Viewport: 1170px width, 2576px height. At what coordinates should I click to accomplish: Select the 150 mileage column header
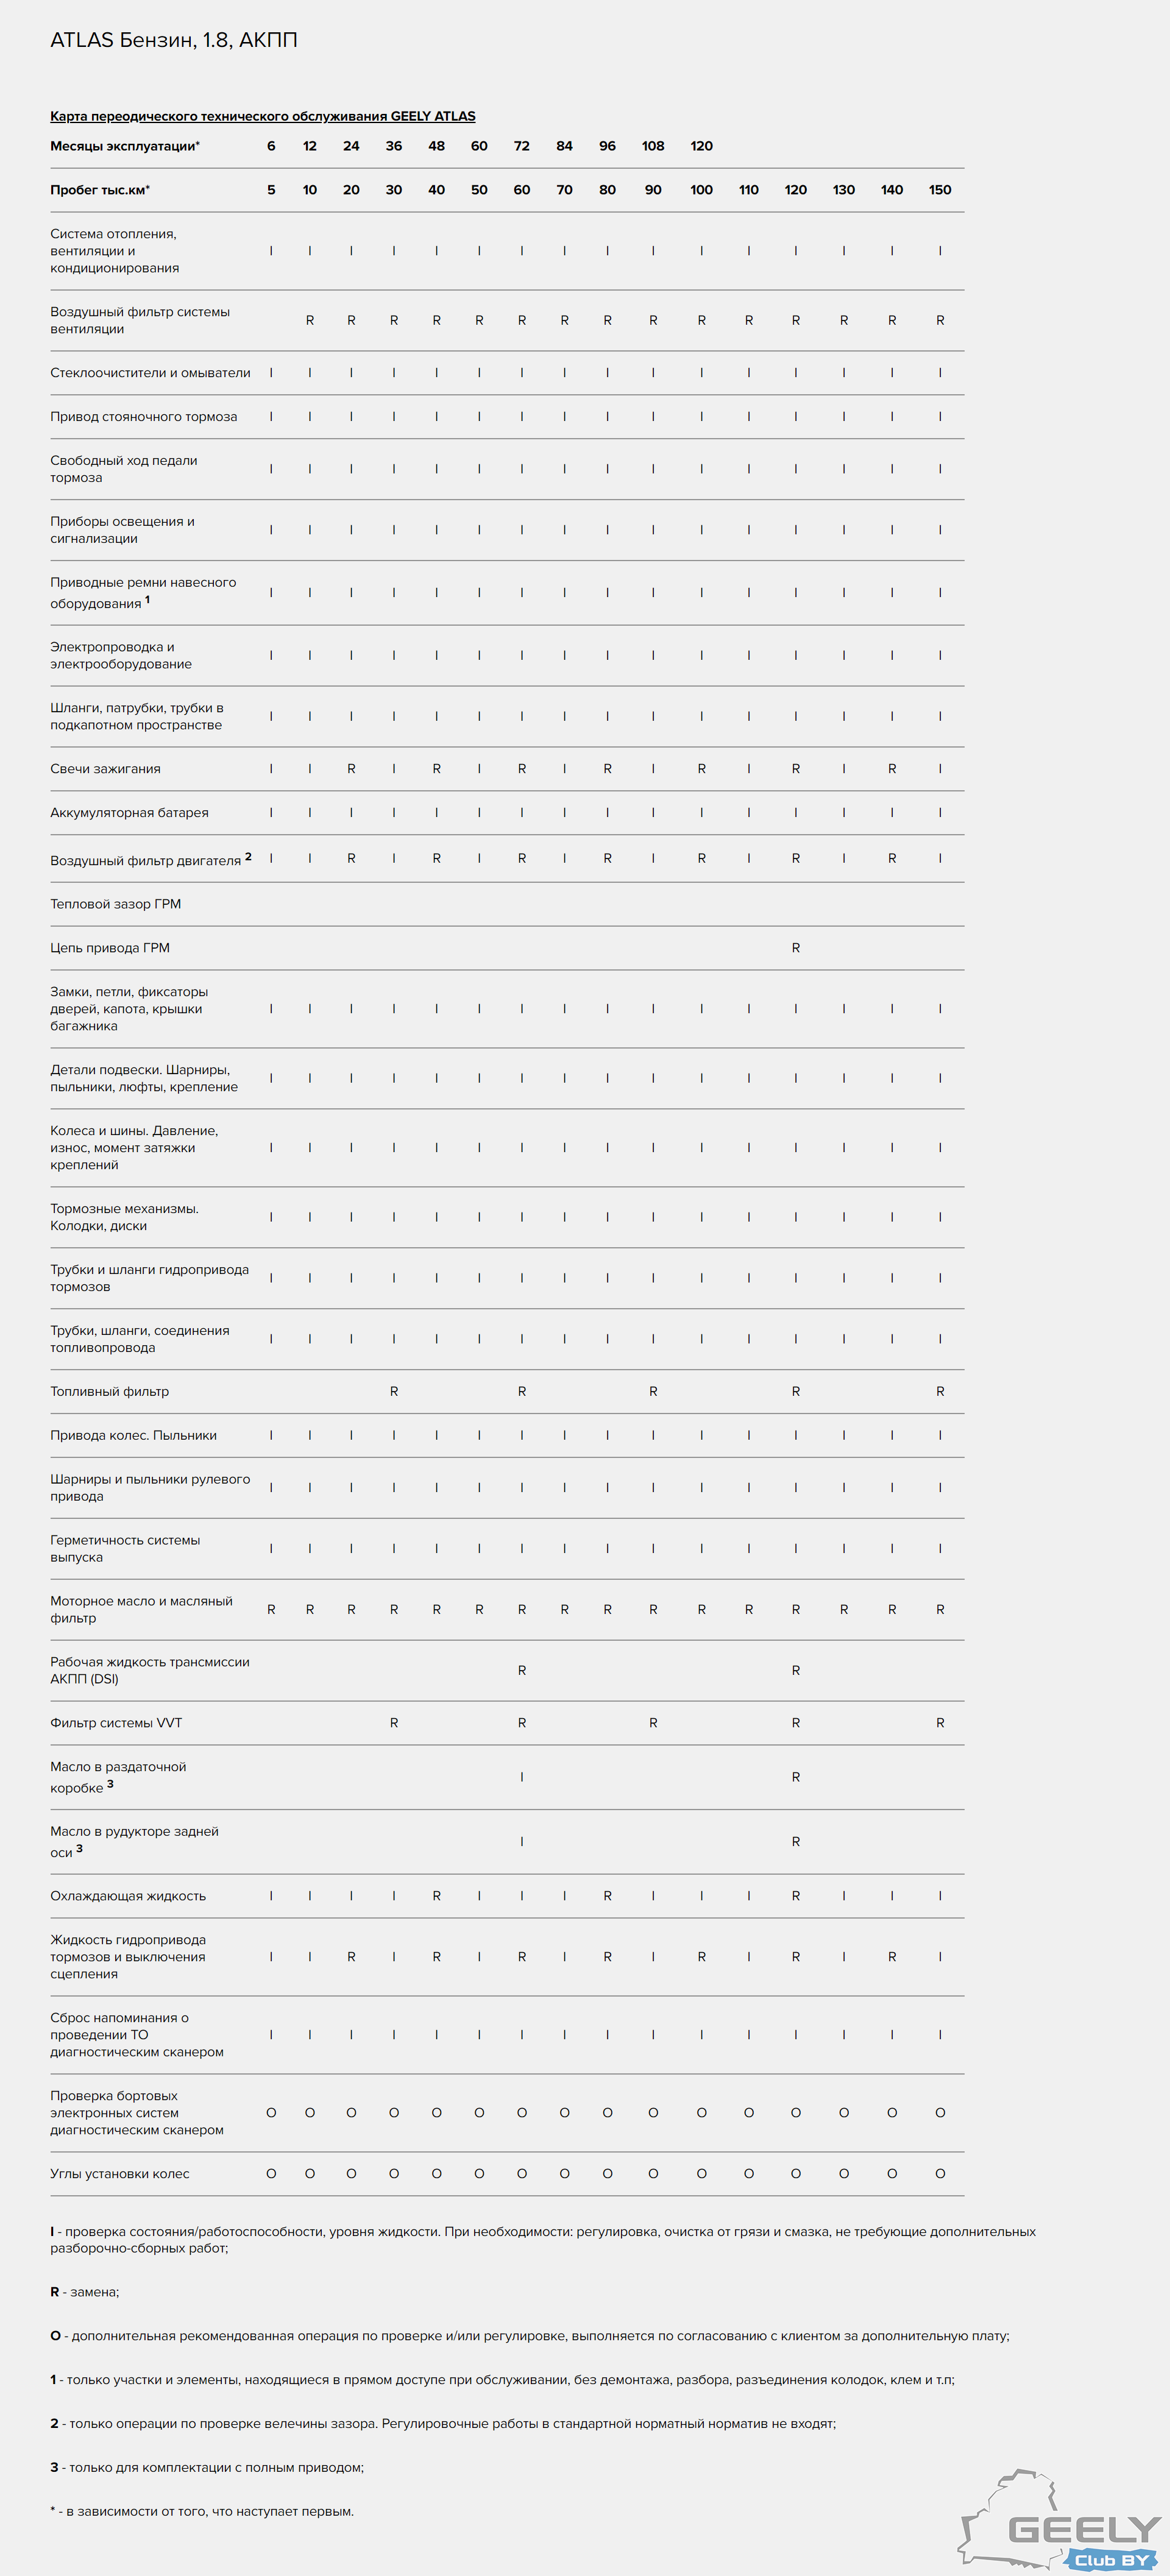(940, 190)
